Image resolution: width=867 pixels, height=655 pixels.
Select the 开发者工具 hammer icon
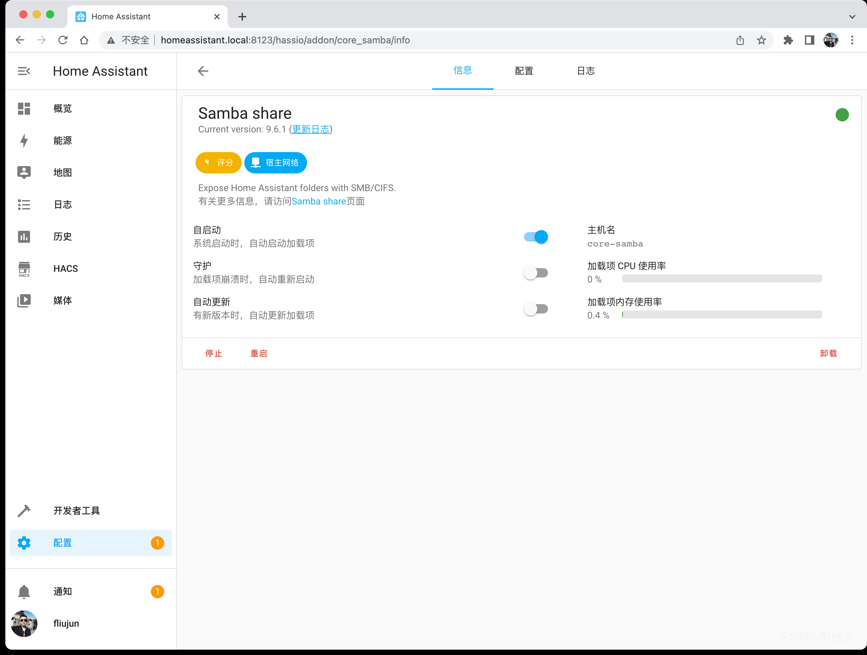(23, 511)
